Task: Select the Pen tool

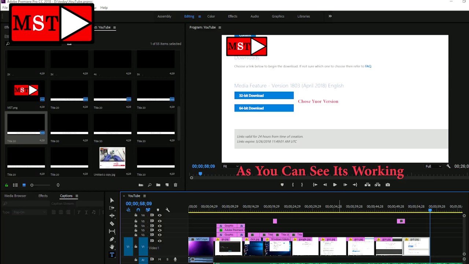Action: click(112, 239)
